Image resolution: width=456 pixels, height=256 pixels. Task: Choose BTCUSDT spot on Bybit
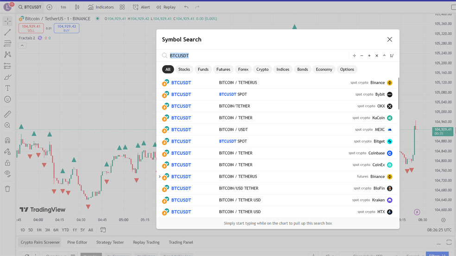point(278,95)
